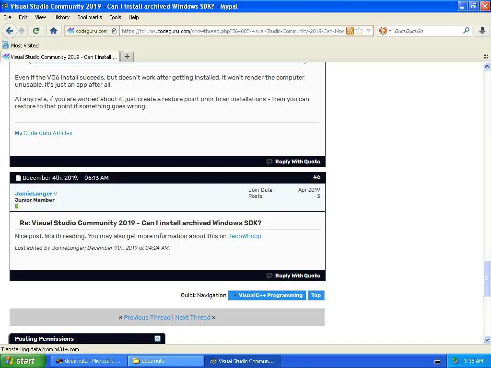Open the Most Visited bookmarks folder
The width and height of the screenshot is (491, 368).
tap(20, 46)
